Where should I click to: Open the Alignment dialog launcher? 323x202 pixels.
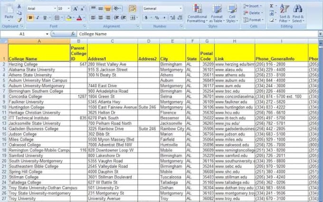point(137,26)
